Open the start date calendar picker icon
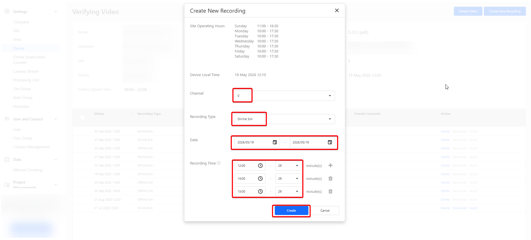The height and width of the screenshot is (240, 531). 275,142
